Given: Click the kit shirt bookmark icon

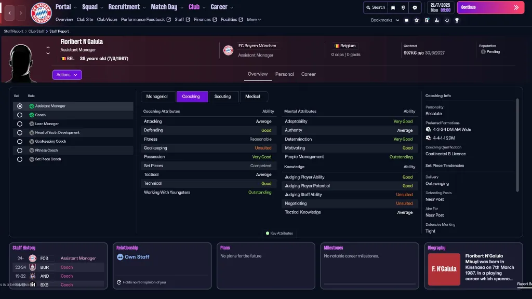Looking at the screenshot, I should (417, 20).
